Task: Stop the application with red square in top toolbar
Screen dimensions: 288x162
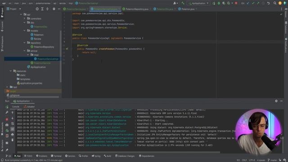Action: (236, 3)
